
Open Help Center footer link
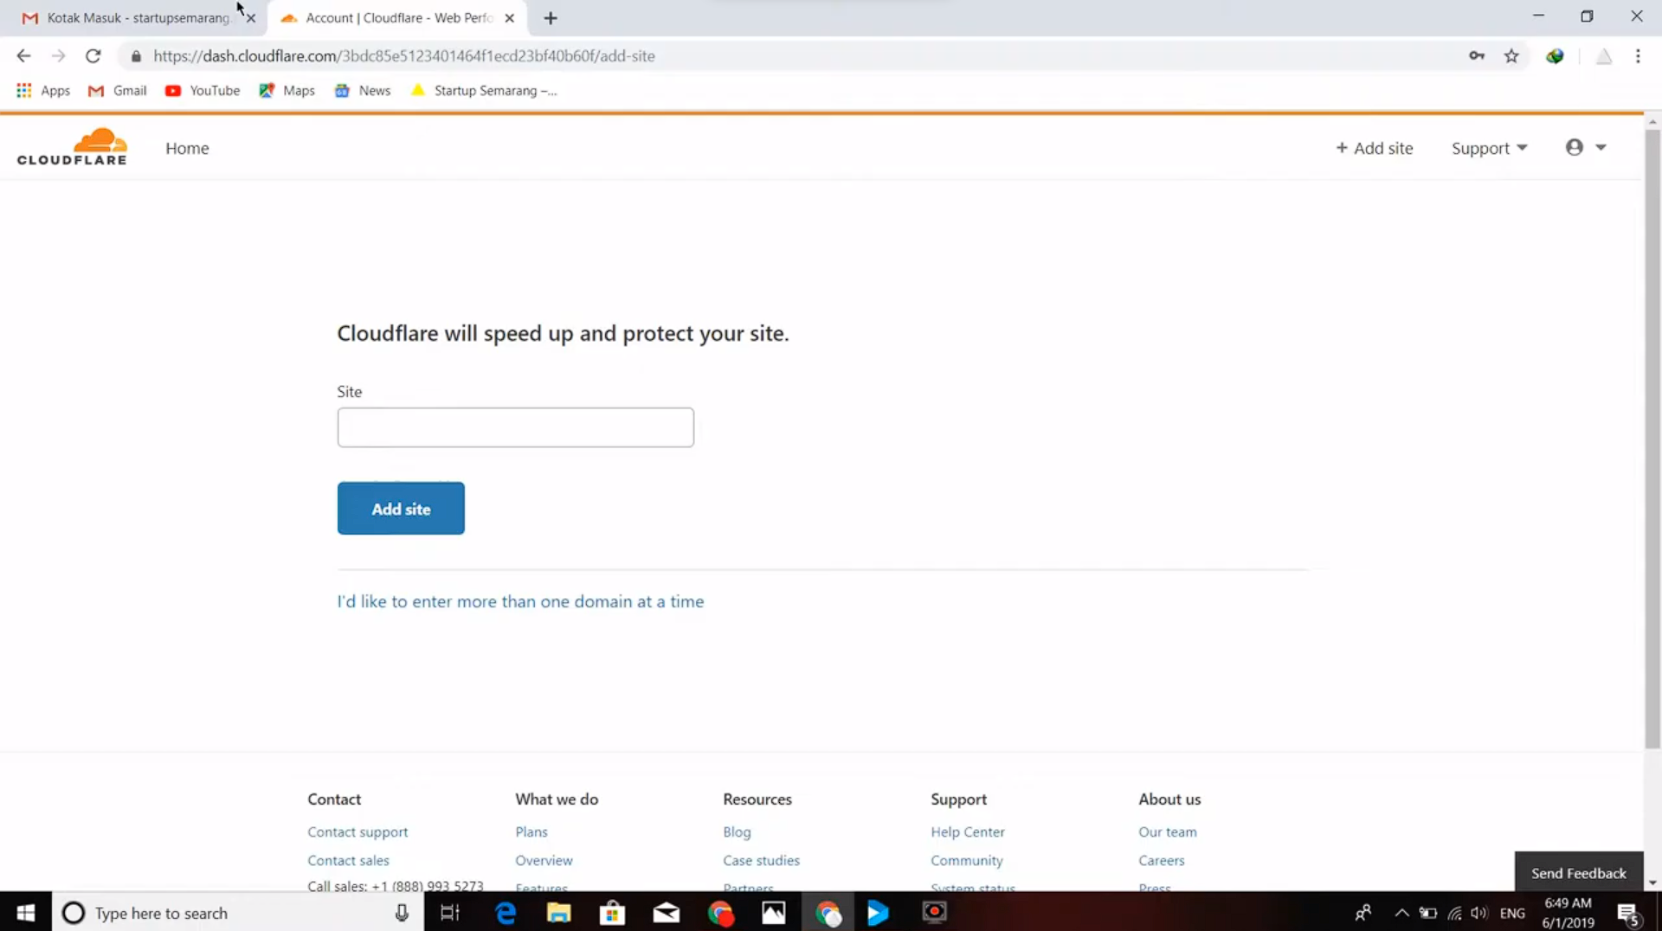[968, 831]
